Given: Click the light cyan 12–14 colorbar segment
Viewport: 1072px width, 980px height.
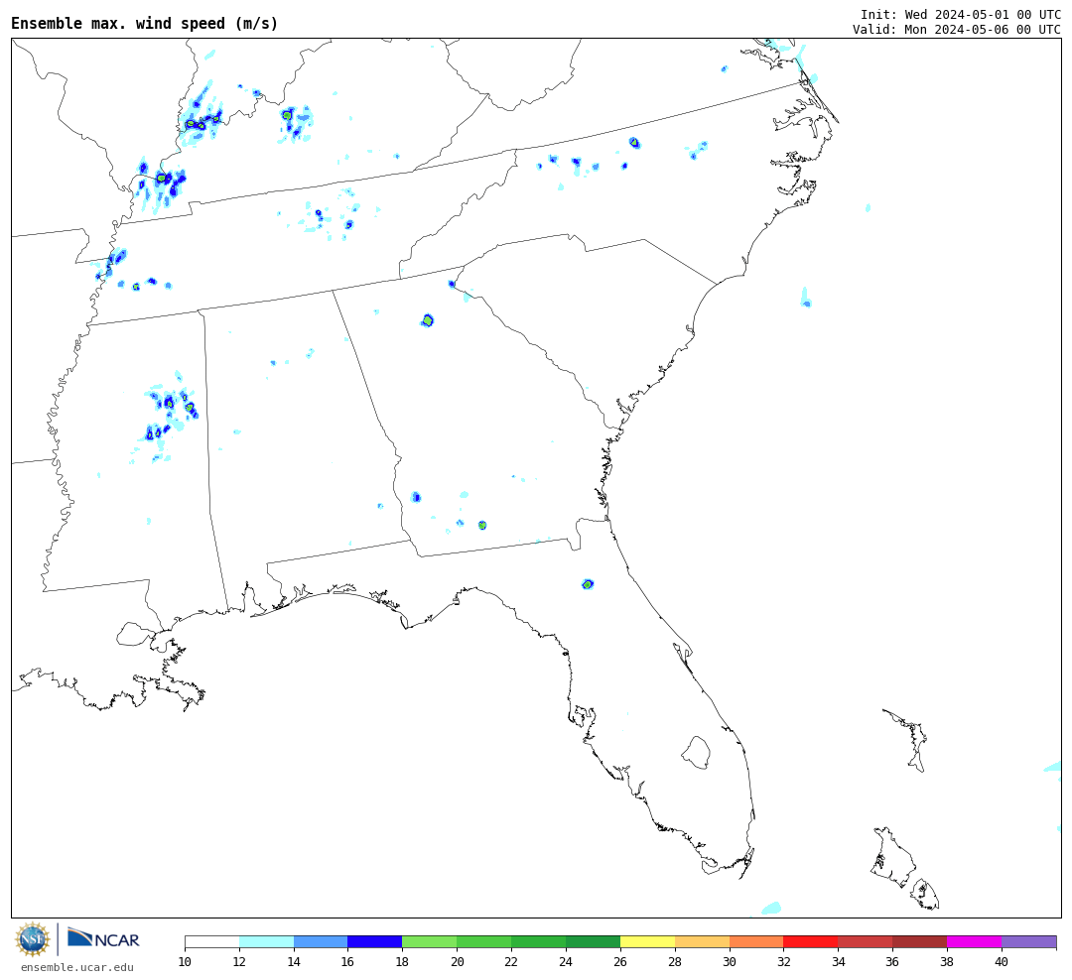Looking at the screenshot, I should pos(267,941).
